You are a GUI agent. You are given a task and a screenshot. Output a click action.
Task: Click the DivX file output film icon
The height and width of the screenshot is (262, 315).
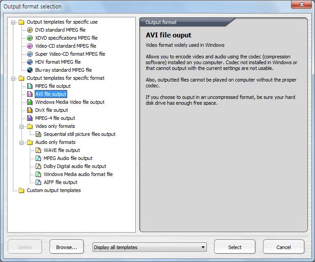pyautogui.click(x=30, y=110)
